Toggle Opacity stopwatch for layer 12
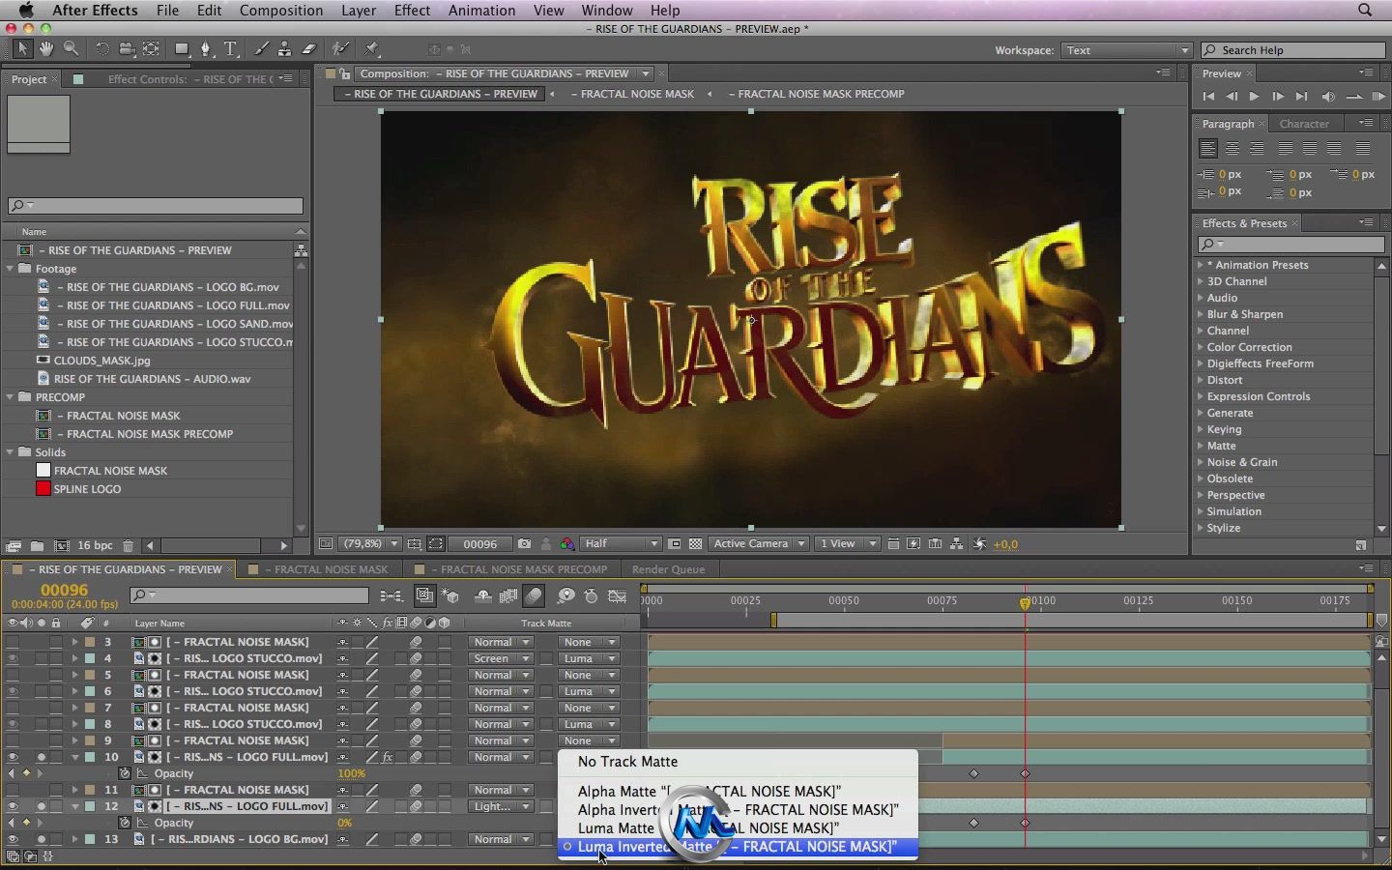This screenshot has height=870, width=1392. point(125,823)
